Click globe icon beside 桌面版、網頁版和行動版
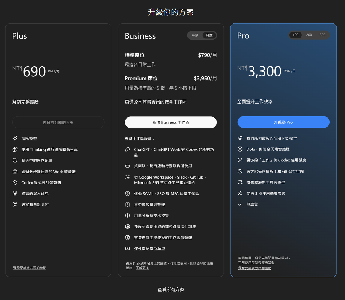This screenshot has width=345, height=300. (x=127, y=166)
